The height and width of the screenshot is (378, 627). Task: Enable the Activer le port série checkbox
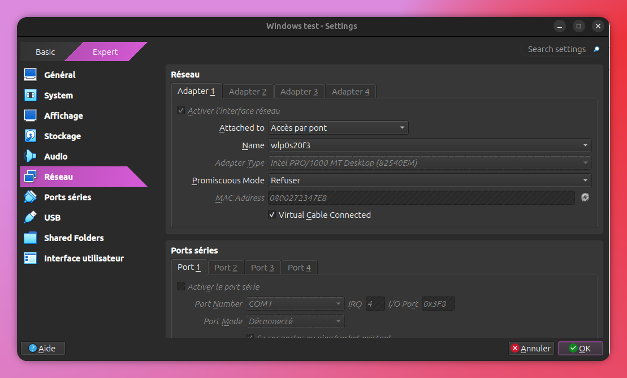pyautogui.click(x=181, y=287)
